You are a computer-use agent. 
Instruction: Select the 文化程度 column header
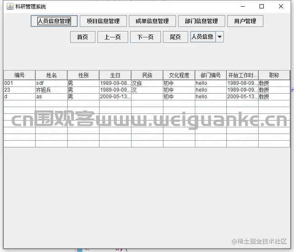pos(179,75)
